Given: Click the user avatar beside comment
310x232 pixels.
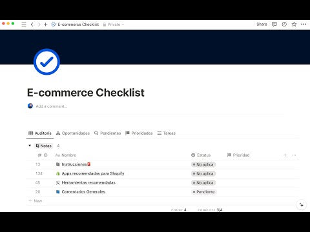Looking at the screenshot, I should click(30, 106).
